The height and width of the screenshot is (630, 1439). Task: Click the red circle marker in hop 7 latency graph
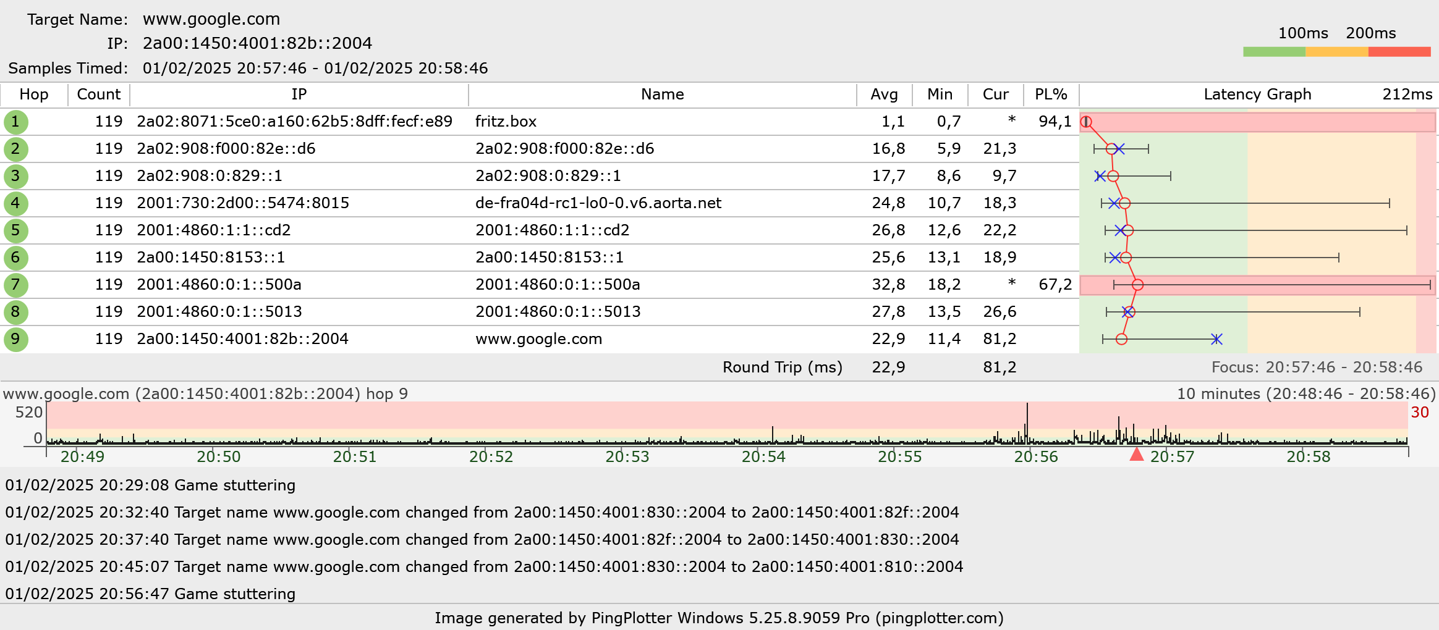click(1137, 285)
